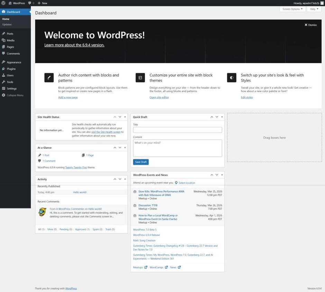
Task: Move Quick Draft panel up
Action: pos(212,117)
